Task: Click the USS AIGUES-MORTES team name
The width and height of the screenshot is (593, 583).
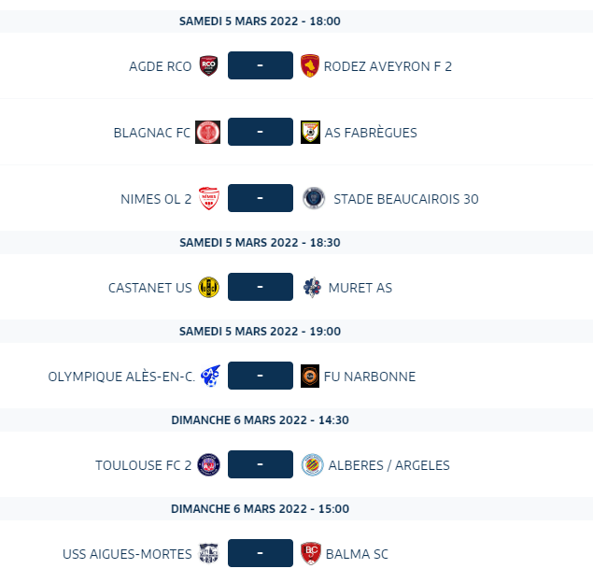Action: coord(127,554)
